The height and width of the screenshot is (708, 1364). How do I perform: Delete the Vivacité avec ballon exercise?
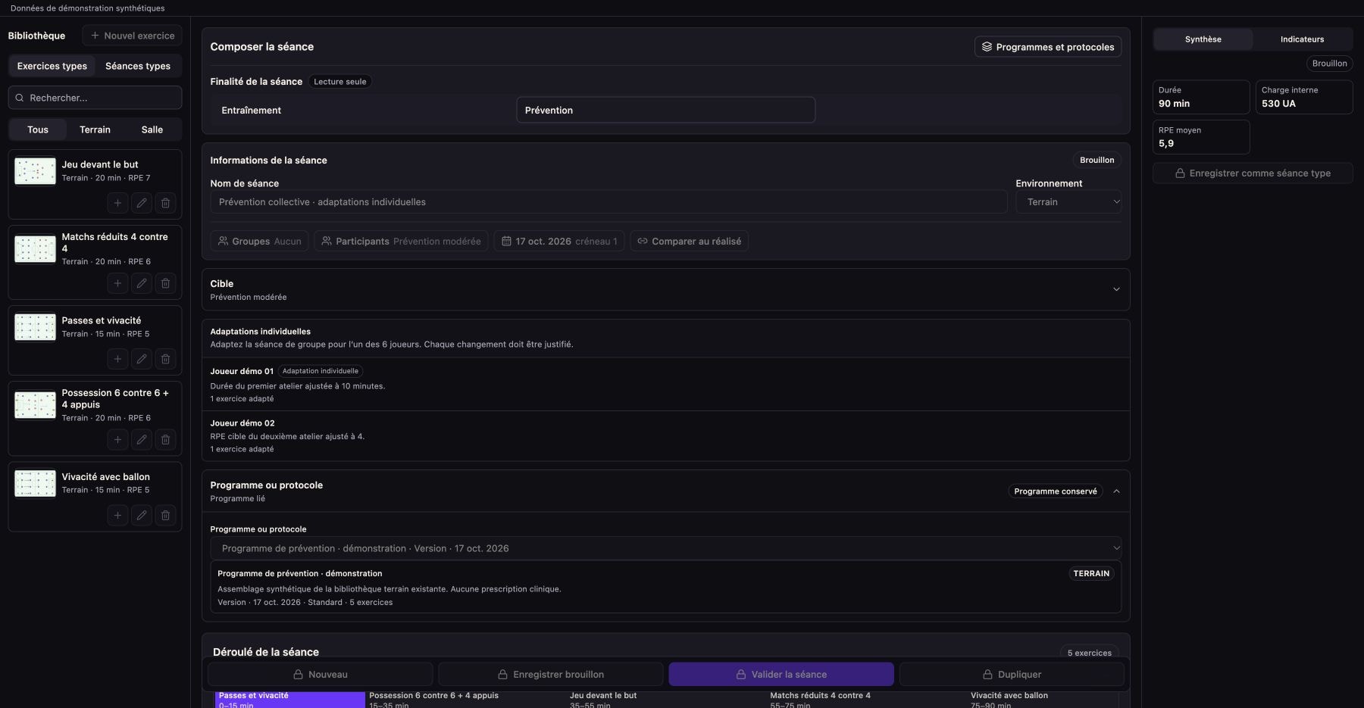(166, 516)
